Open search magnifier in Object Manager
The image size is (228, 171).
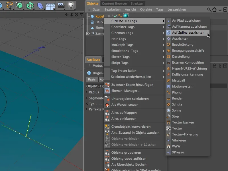click(x=209, y=10)
